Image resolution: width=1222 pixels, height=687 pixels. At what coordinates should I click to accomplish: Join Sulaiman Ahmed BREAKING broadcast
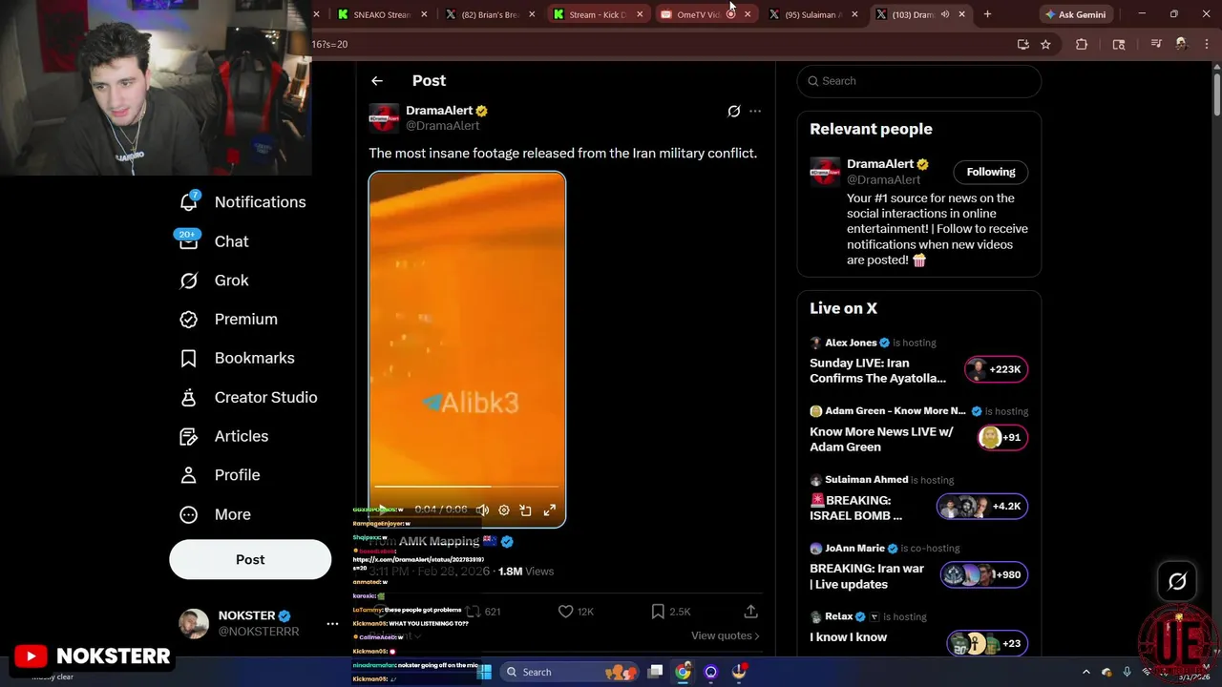click(918, 500)
